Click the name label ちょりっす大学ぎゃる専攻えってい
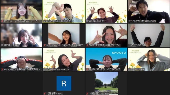170x95 pixels. [104, 46]
